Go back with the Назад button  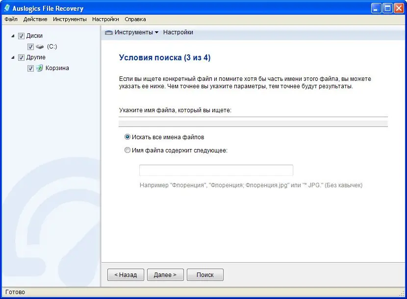pyautogui.click(x=126, y=274)
